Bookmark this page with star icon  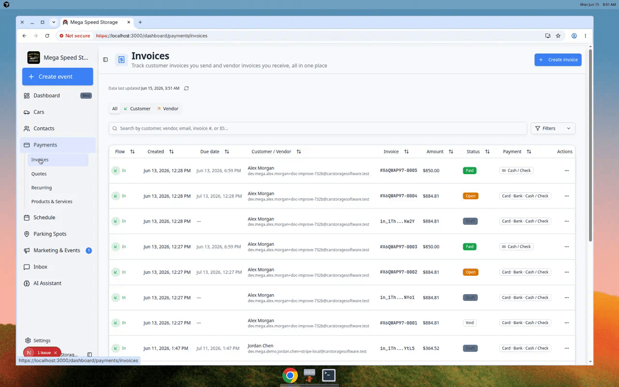click(558, 36)
